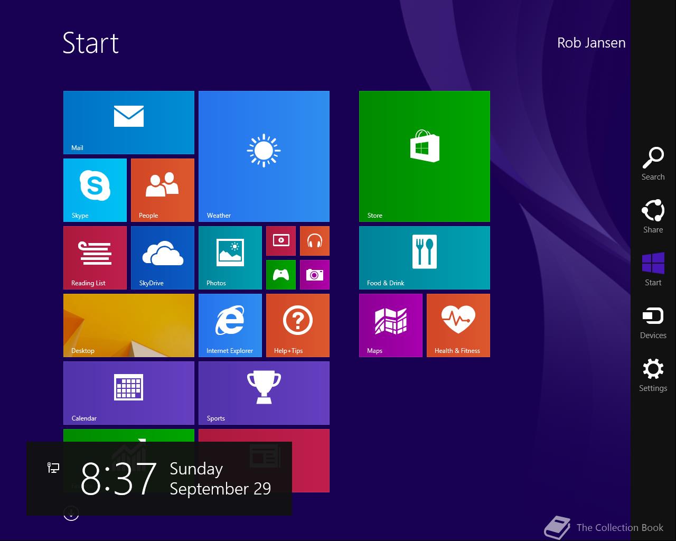The image size is (676, 541).
Task: Open the Store tile
Action: 425,156
